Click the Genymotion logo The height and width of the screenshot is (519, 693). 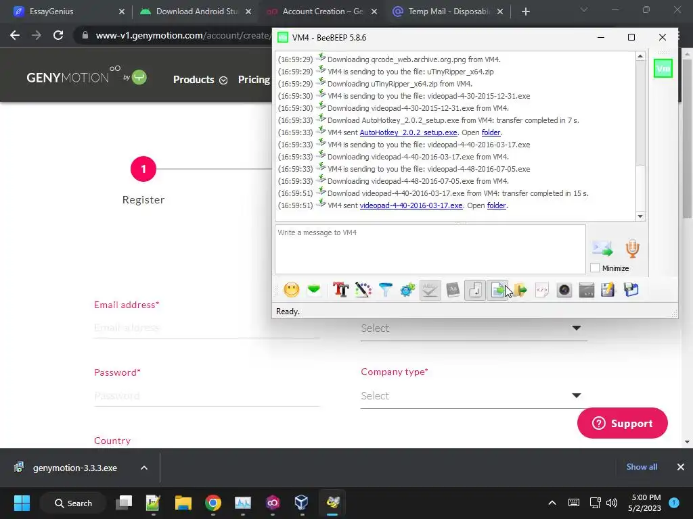(x=87, y=77)
